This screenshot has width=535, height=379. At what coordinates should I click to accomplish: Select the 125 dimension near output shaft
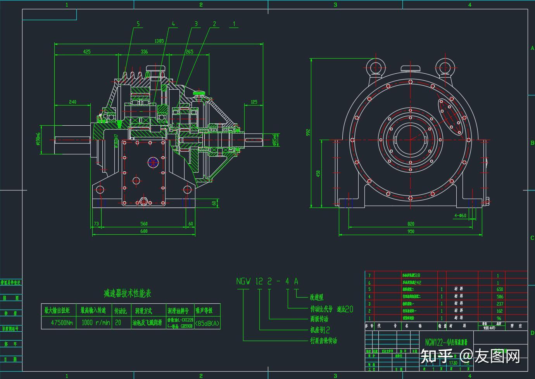coord(254,102)
